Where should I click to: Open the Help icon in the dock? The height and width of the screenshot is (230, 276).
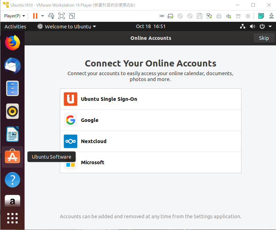click(x=12, y=180)
